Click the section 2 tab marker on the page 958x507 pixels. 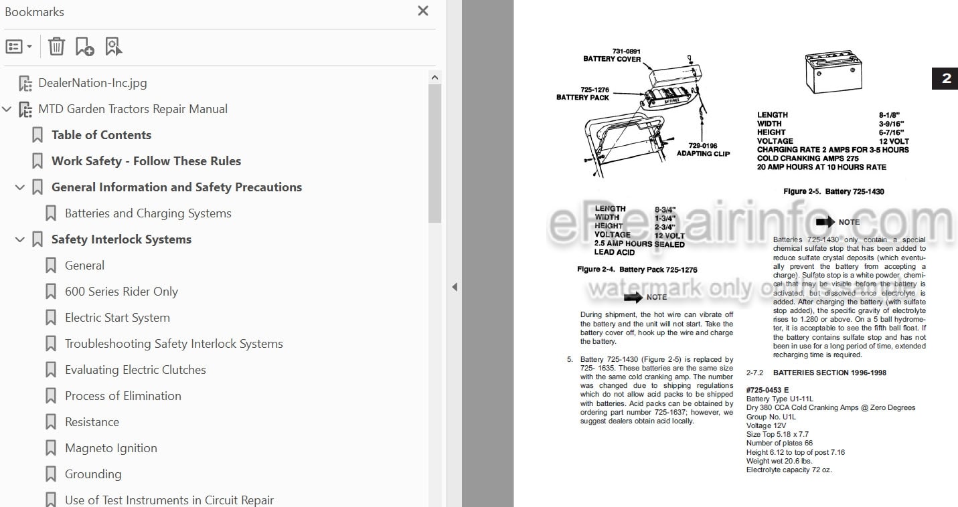(x=945, y=78)
